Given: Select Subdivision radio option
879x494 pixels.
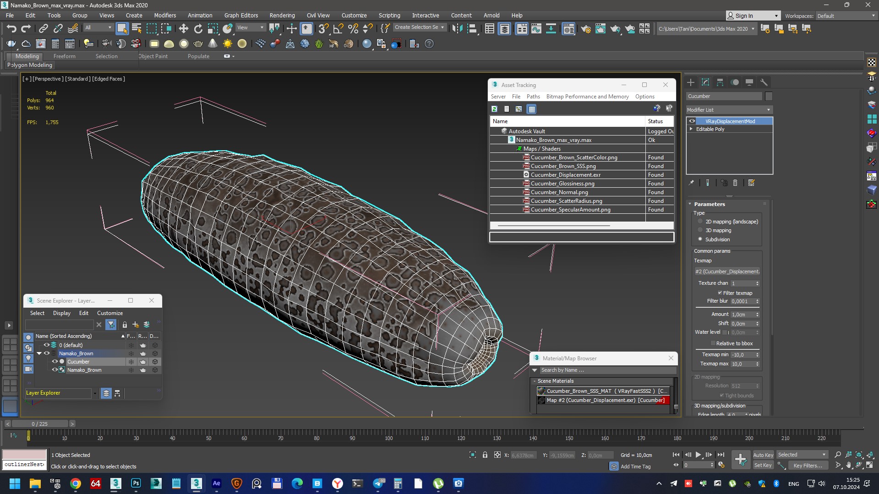Looking at the screenshot, I should point(700,239).
